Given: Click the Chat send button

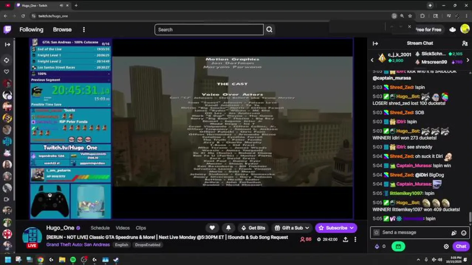Looking at the screenshot, I should pyautogui.click(x=461, y=247).
